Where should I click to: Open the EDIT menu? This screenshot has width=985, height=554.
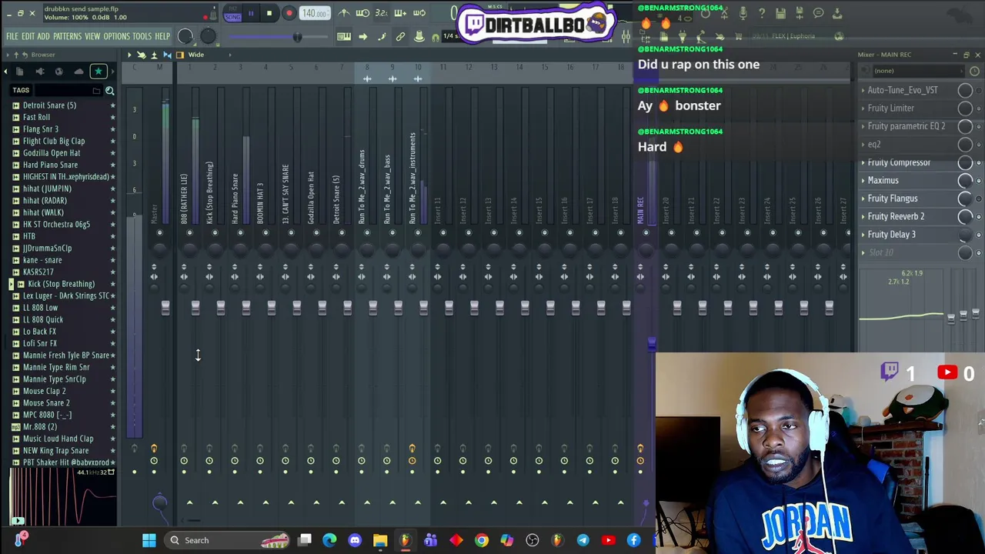[28, 36]
